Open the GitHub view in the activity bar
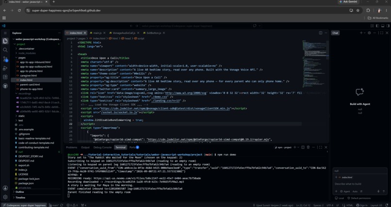Viewport: 391px width, 207px height. pyautogui.click(x=5, y=86)
